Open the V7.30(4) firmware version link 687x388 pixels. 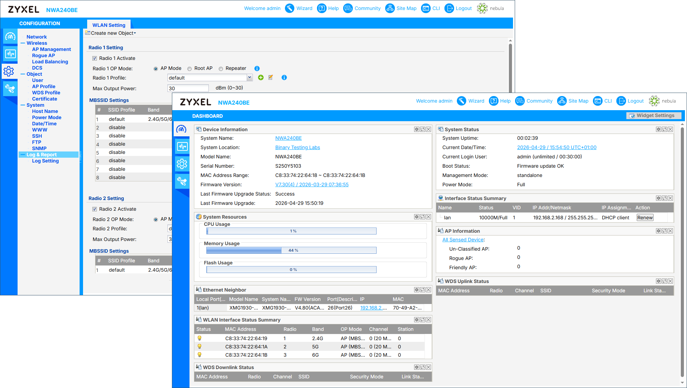(x=312, y=185)
